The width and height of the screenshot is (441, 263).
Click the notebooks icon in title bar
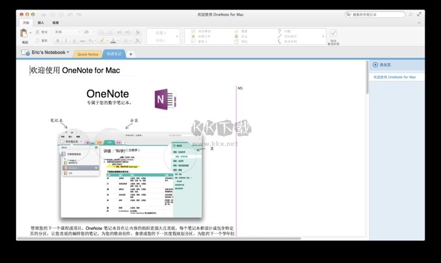click(44, 14)
